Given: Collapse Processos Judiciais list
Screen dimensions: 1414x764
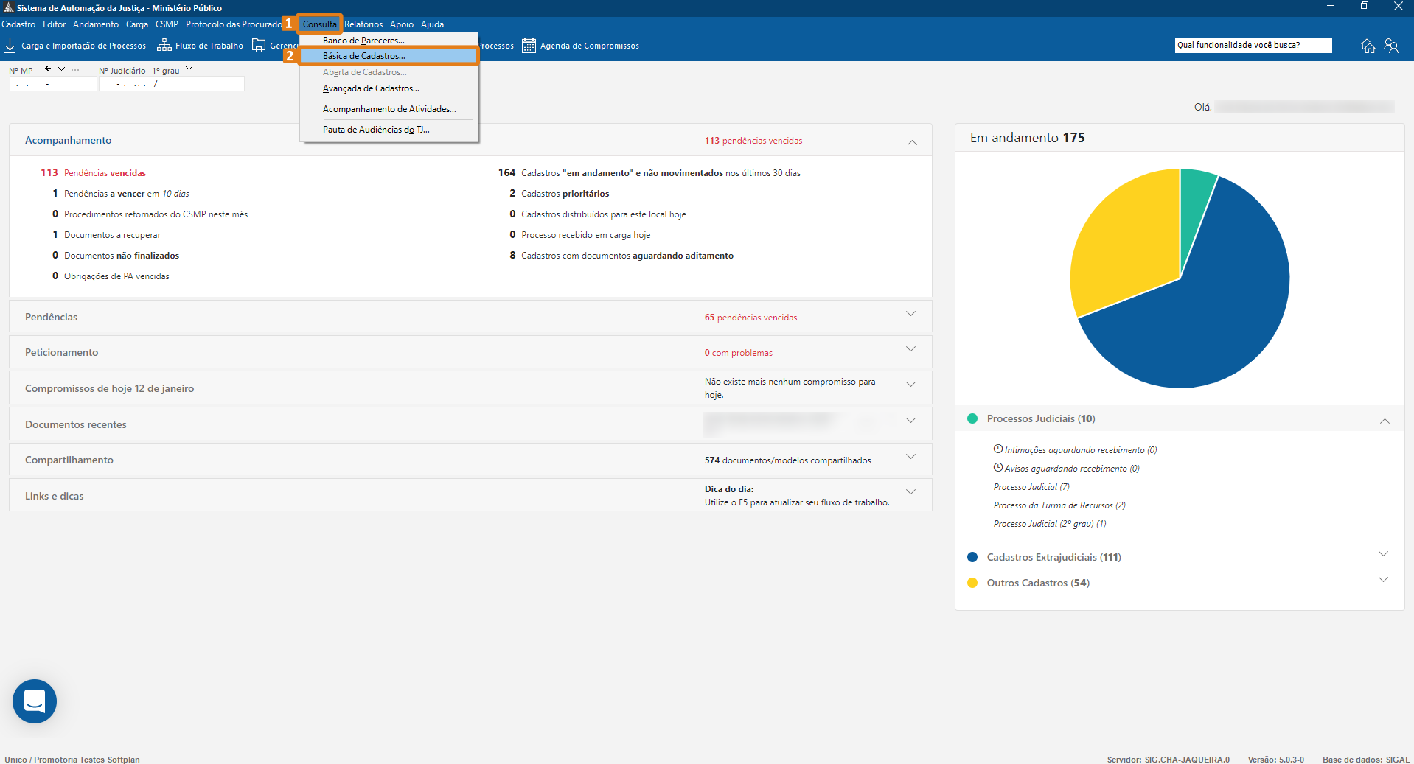Looking at the screenshot, I should pos(1385,421).
